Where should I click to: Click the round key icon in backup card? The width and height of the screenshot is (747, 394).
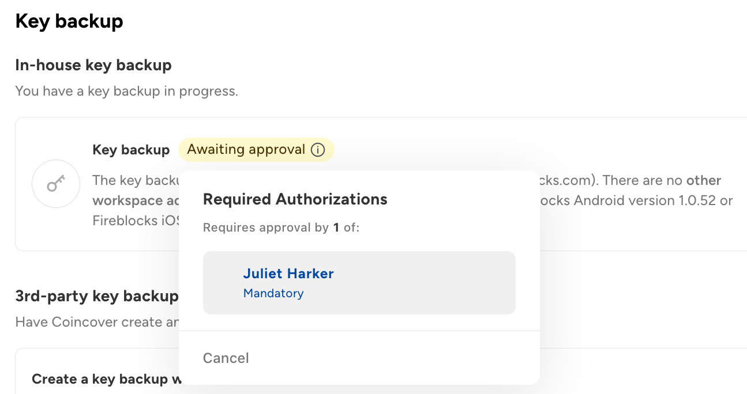point(55,184)
